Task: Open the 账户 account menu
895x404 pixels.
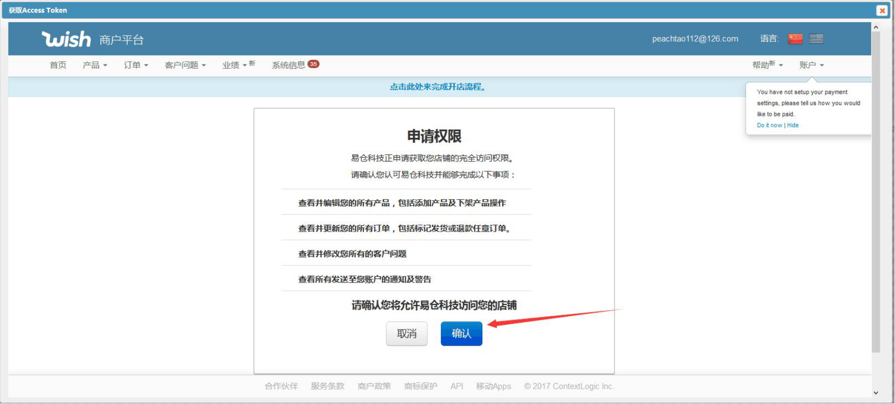Action: click(x=811, y=65)
